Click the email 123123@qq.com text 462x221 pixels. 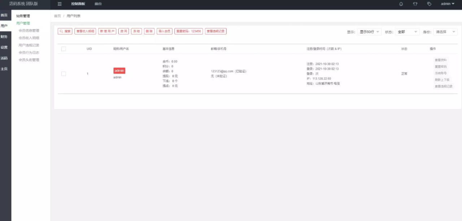pyautogui.click(x=222, y=71)
